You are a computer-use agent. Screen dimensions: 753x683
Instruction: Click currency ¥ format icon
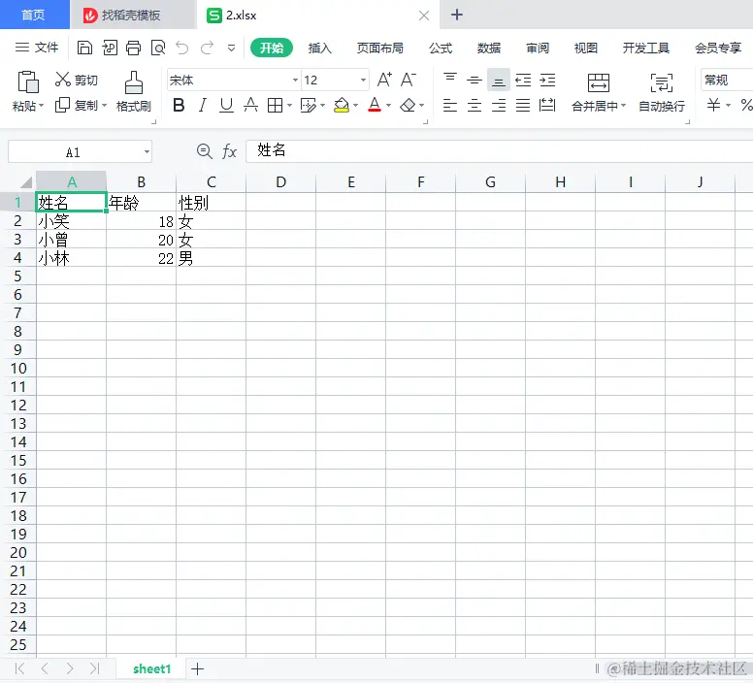coord(713,104)
